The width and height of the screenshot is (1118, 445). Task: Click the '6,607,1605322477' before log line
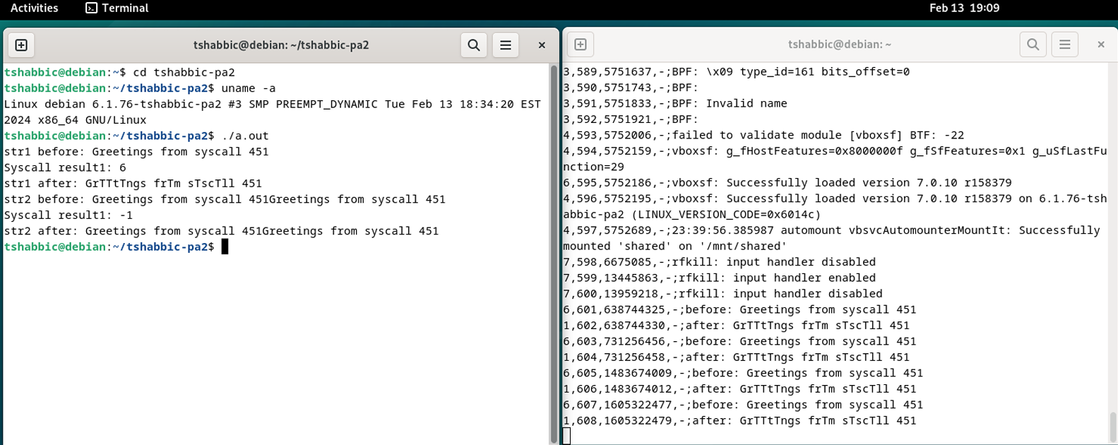[x=743, y=405]
